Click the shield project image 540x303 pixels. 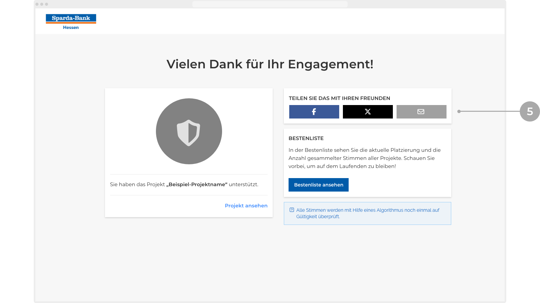click(189, 131)
